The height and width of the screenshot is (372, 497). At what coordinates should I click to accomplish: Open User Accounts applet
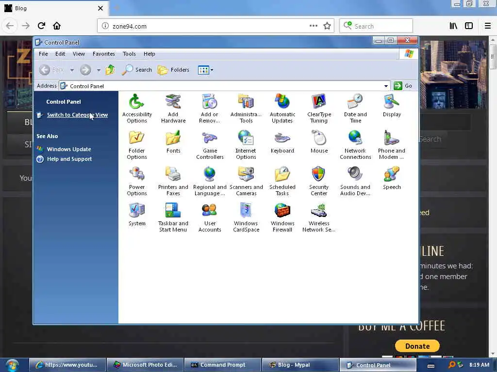click(x=210, y=217)
